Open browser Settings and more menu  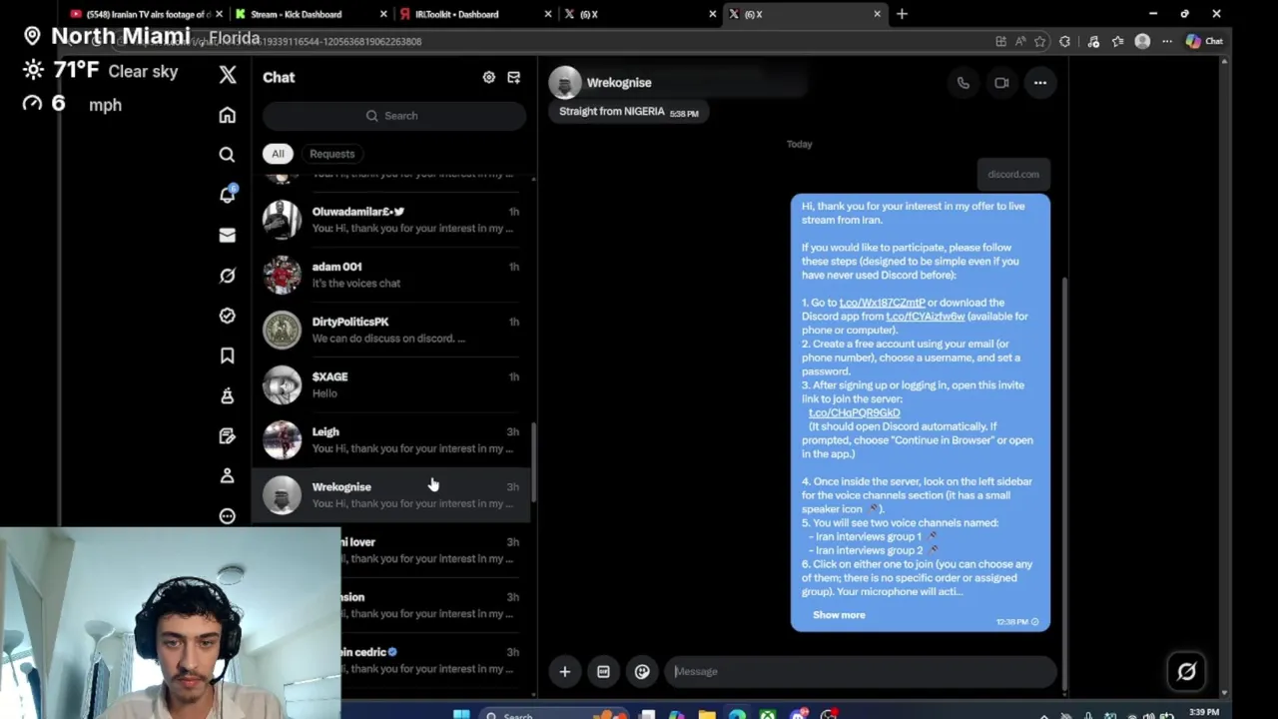point(1167,41)
